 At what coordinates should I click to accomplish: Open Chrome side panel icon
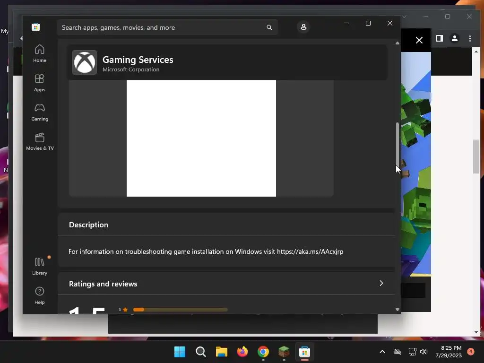pyautogui.click(x=440, y=38)
